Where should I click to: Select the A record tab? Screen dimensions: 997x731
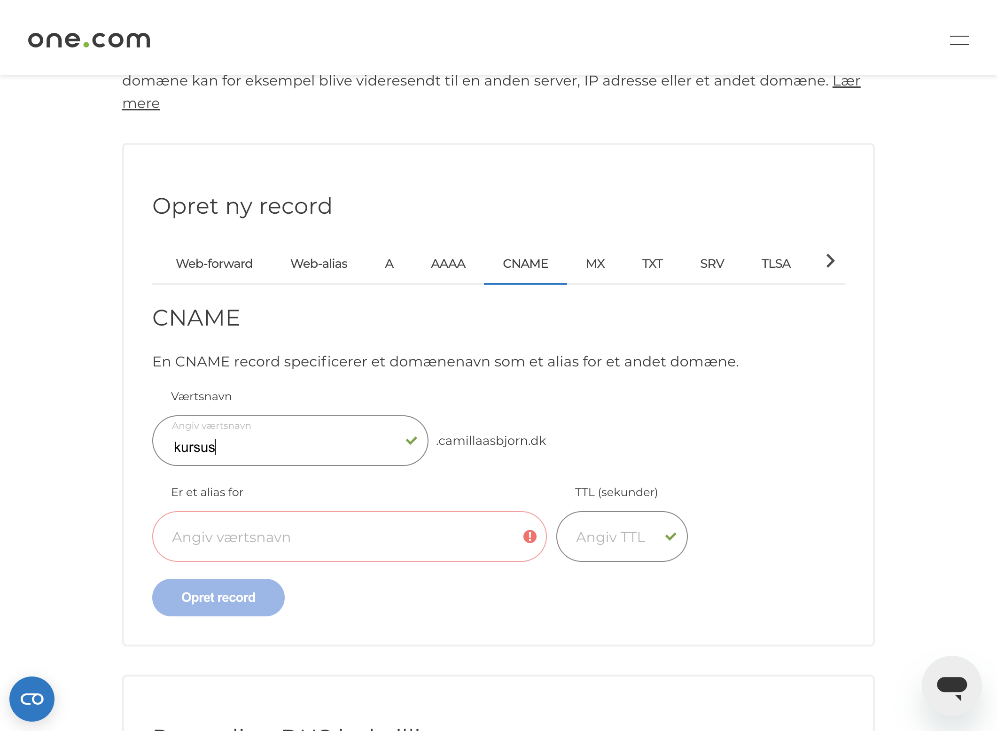tap(389, 264)
